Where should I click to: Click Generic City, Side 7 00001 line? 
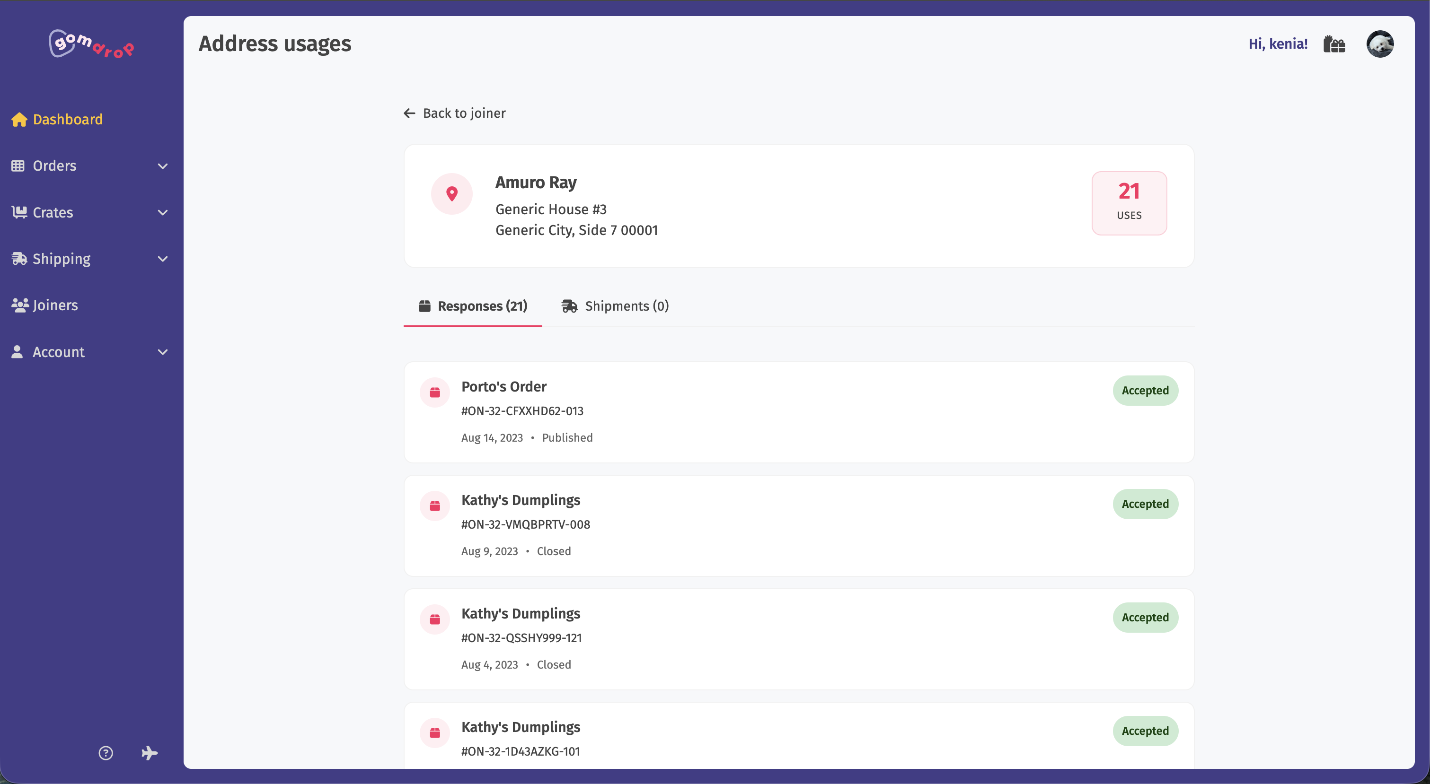[576, 230]
